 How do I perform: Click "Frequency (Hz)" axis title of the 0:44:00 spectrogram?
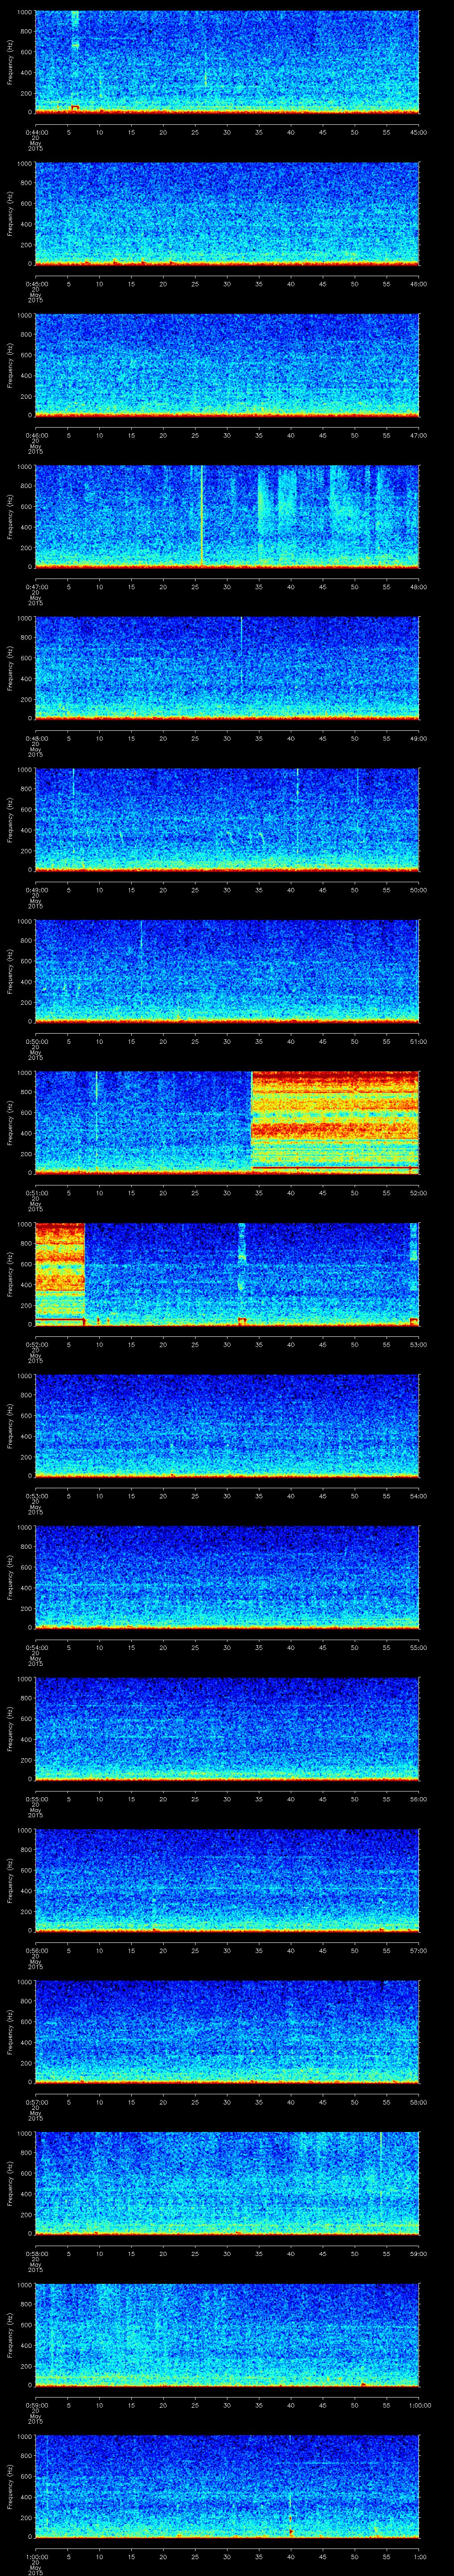click(10, 62)
